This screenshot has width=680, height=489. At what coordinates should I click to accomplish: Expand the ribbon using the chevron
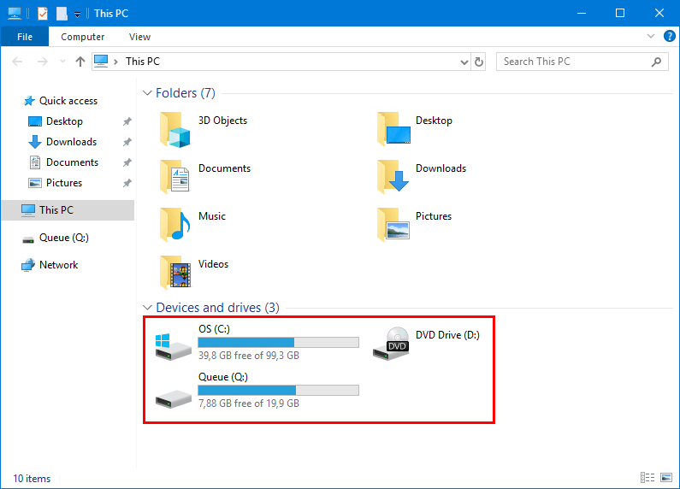(x=648, y=37)
